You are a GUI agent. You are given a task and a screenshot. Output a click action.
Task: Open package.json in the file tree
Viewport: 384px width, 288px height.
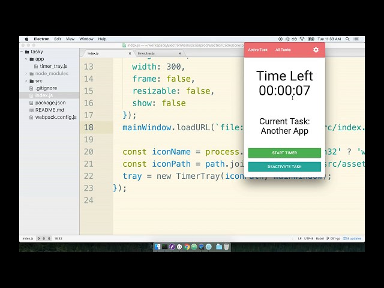point(50,103)
